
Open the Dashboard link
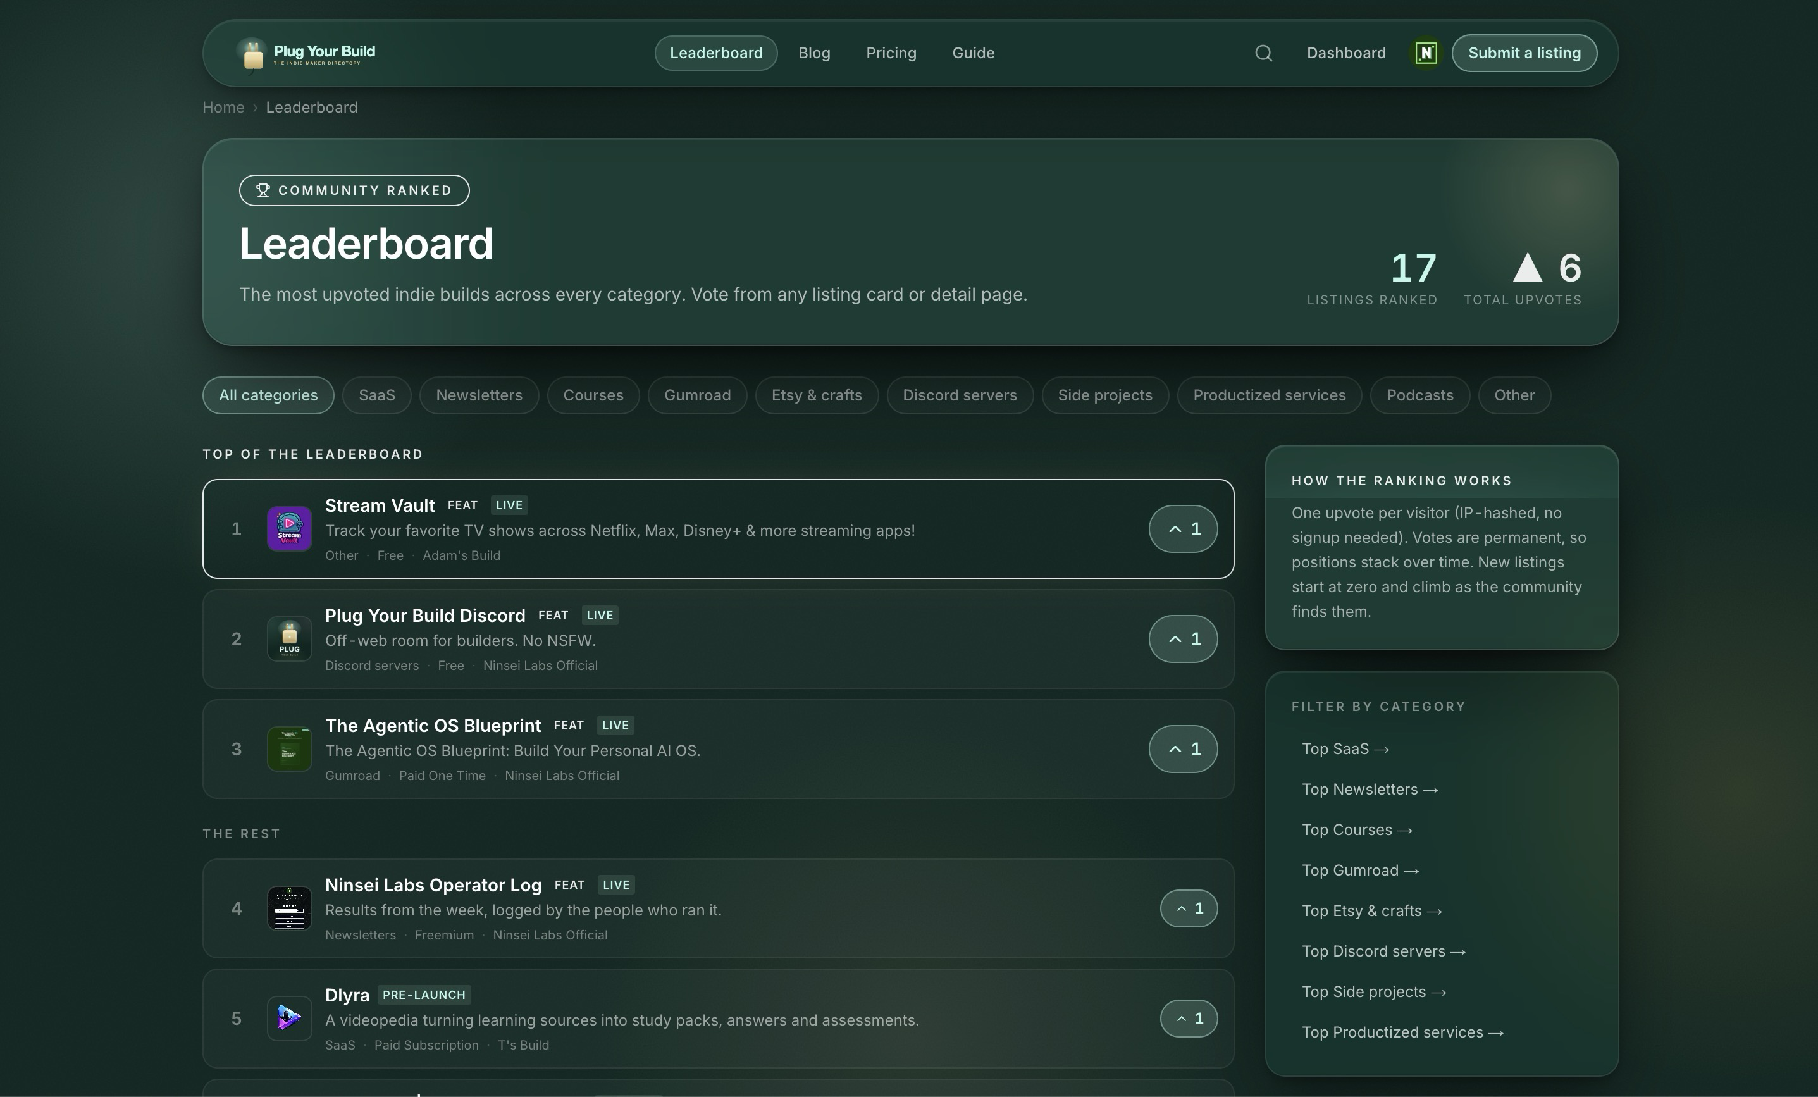click(x=1346, y=53)
